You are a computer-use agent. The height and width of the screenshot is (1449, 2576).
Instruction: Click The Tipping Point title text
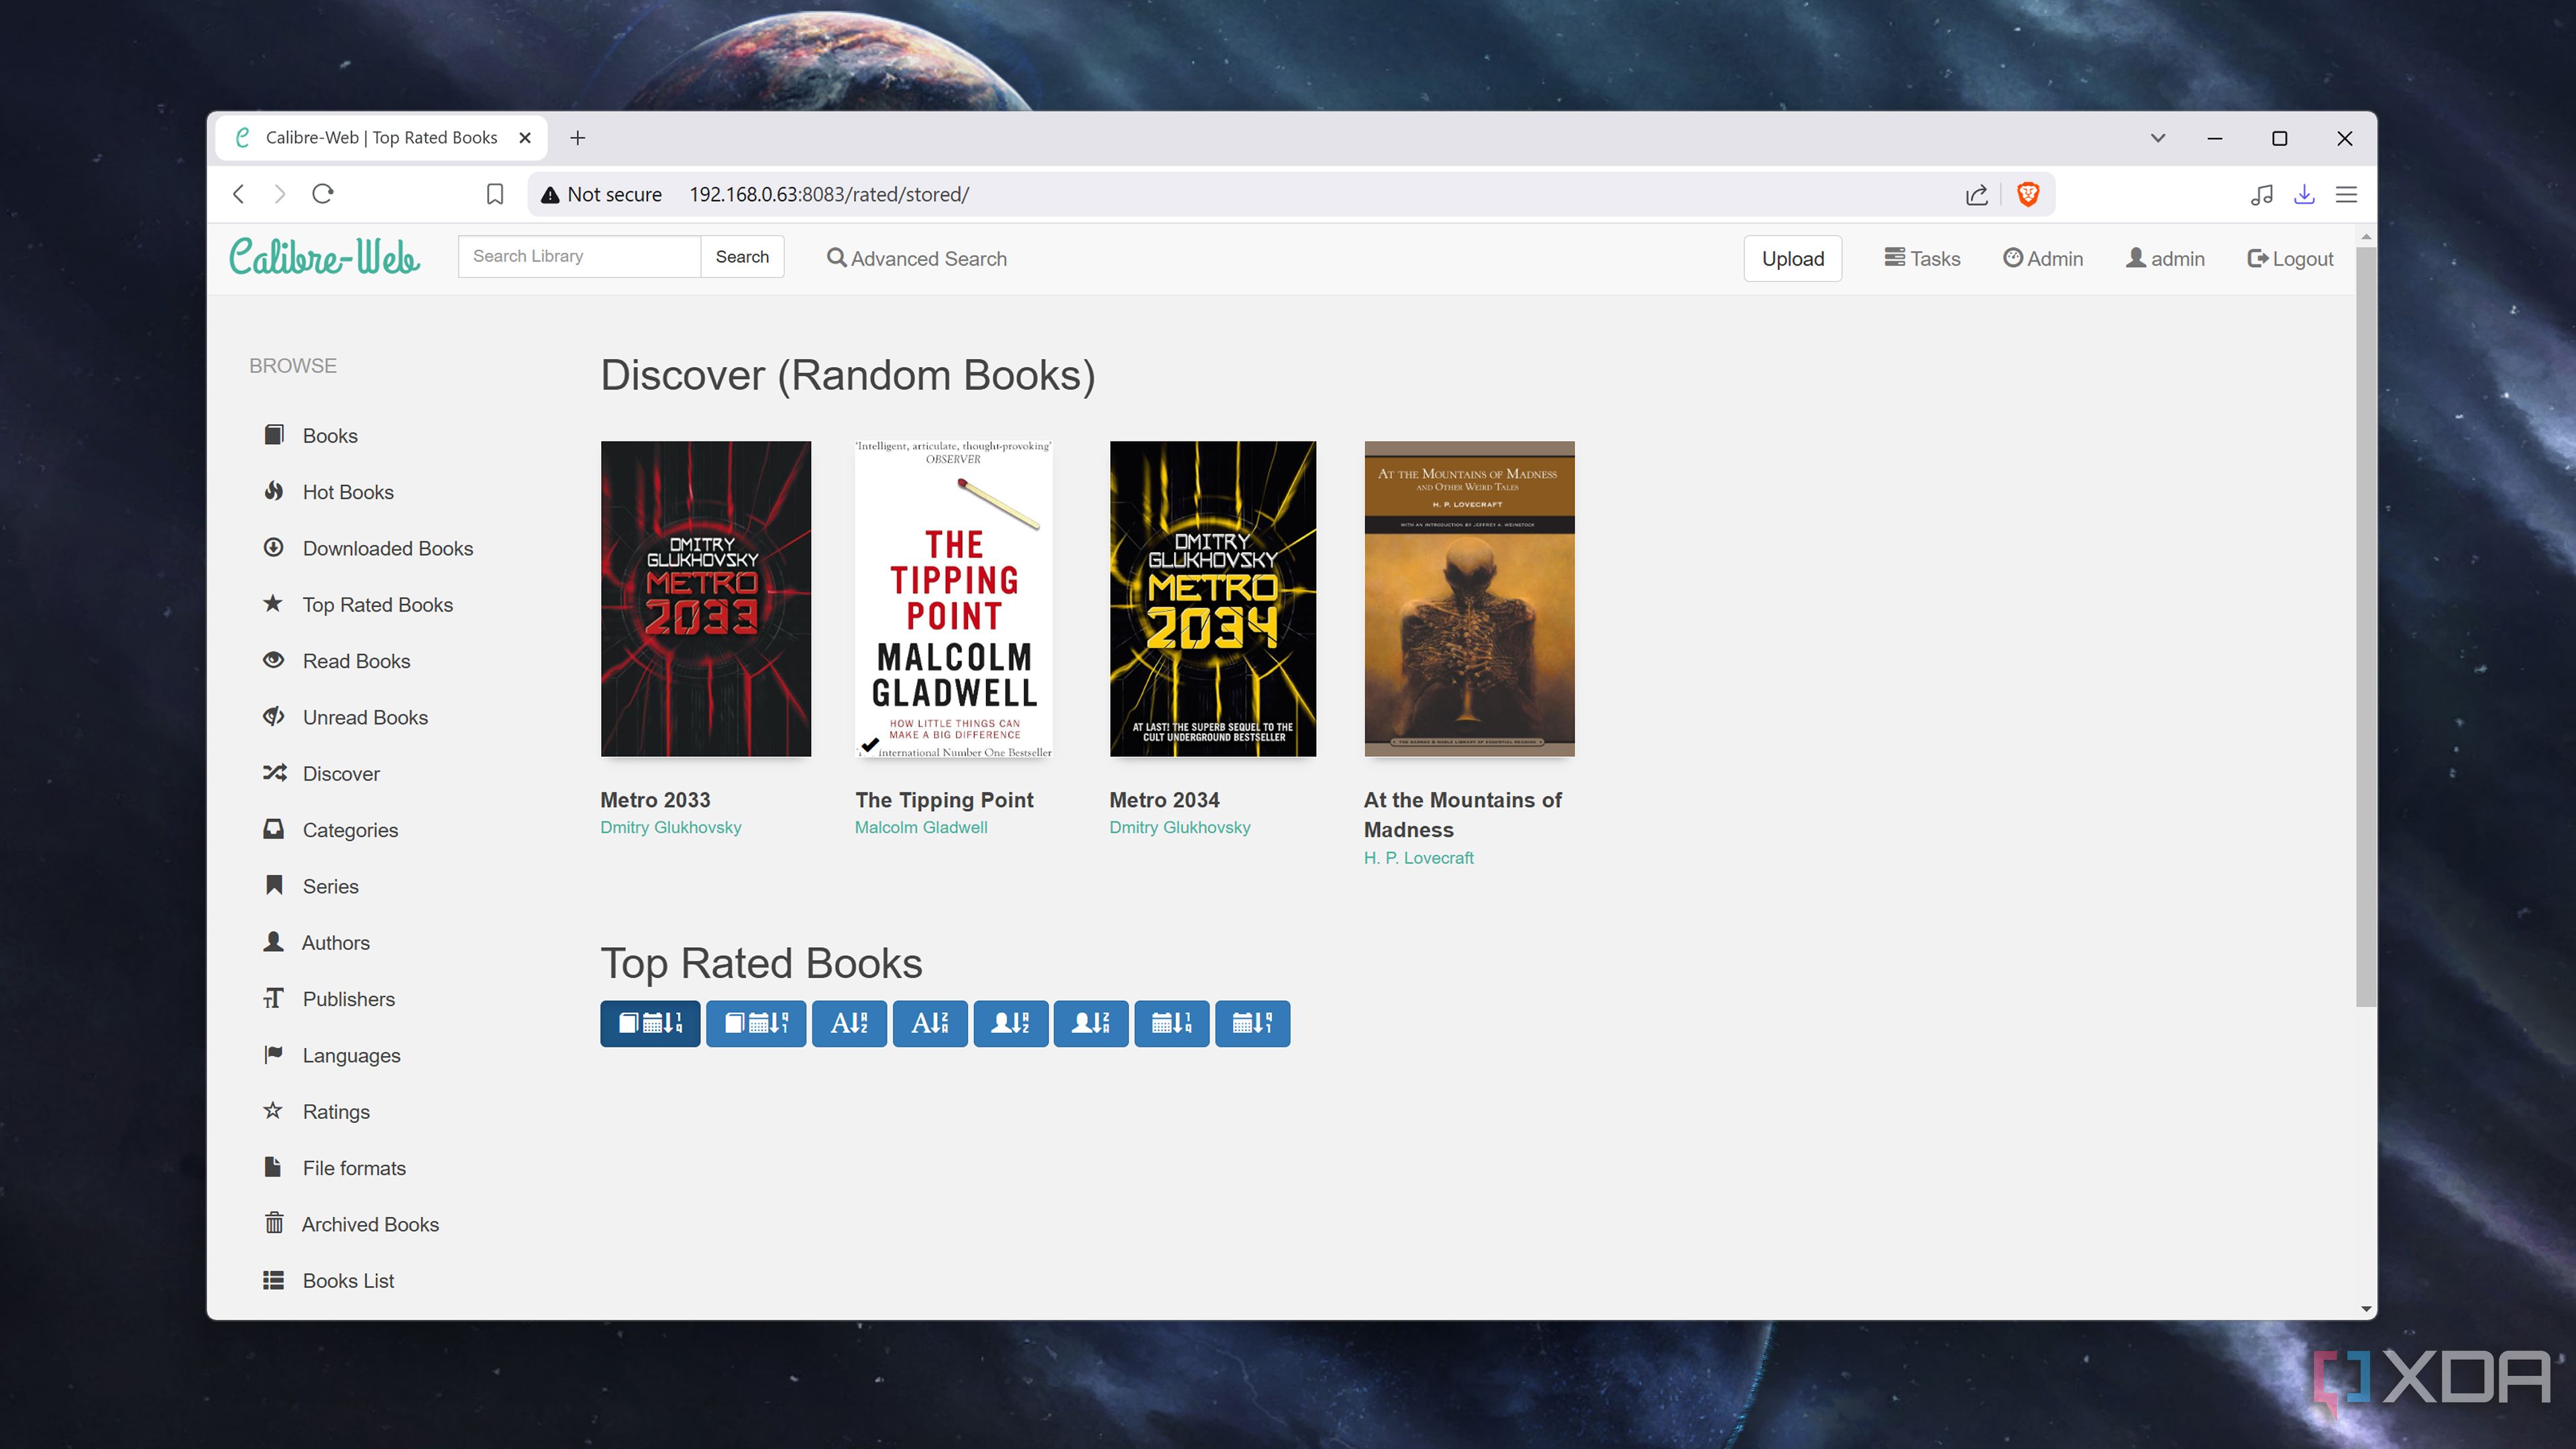(944, 800)
